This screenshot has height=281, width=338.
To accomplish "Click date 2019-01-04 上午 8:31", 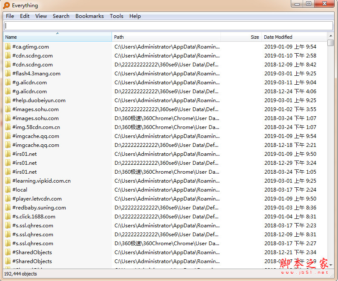I will coord(290,217).
